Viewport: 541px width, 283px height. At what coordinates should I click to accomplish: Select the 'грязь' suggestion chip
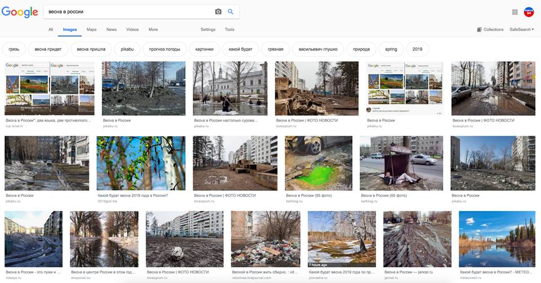tap(14, 49)
